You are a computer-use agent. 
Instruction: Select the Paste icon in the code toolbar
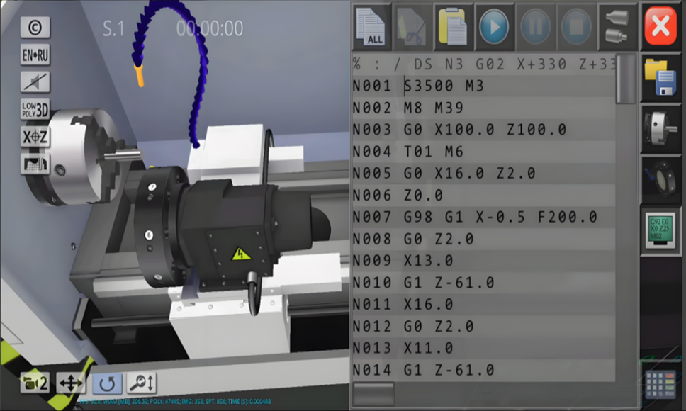pos(452,28)
